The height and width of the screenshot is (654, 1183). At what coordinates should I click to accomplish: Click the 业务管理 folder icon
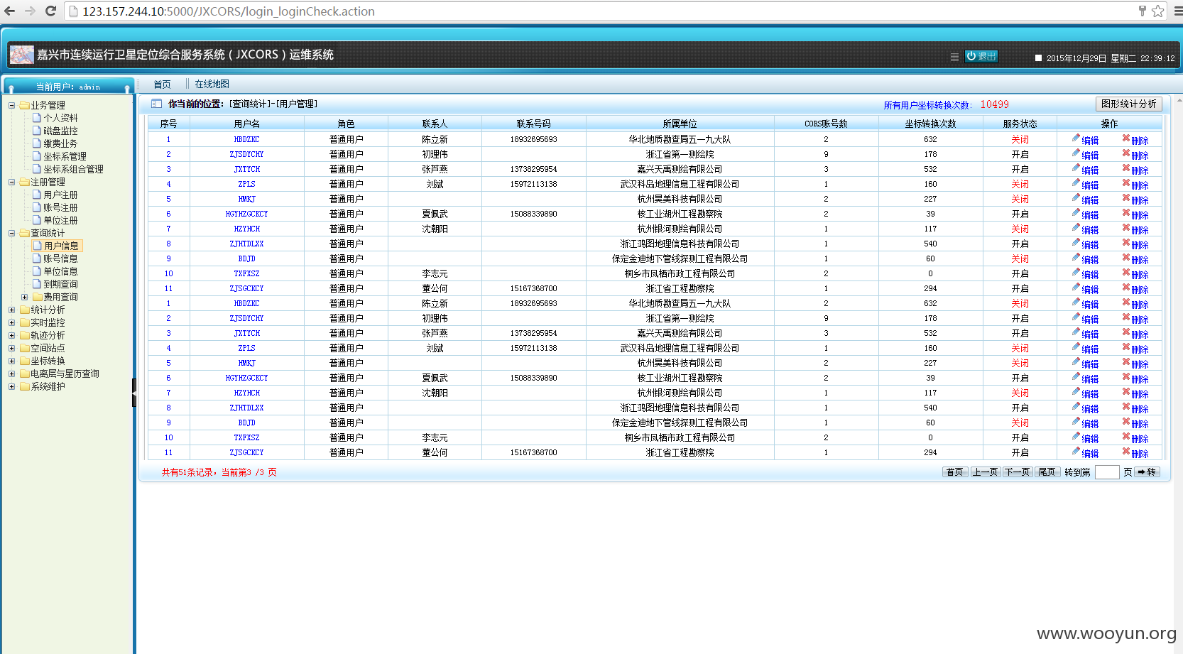click(x=25, y=105)
